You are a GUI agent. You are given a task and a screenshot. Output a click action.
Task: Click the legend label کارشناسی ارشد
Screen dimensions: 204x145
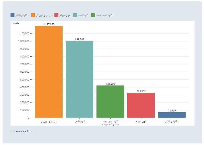(x=104, y=15)
